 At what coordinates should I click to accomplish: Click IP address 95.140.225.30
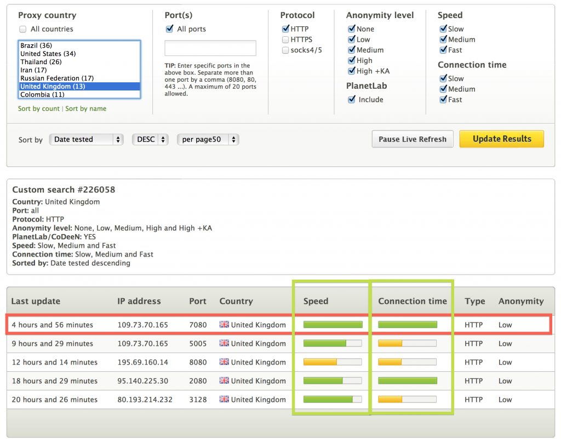pyautogui.click(x=143, y=380)
